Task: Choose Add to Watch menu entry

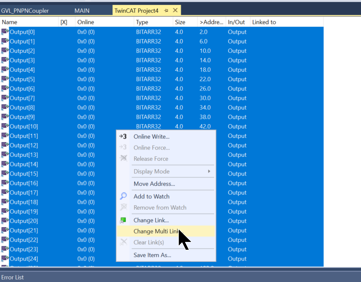Action: 151,196
